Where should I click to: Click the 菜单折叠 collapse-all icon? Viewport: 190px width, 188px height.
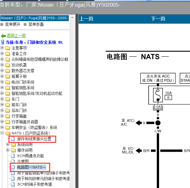click(25, 25)
